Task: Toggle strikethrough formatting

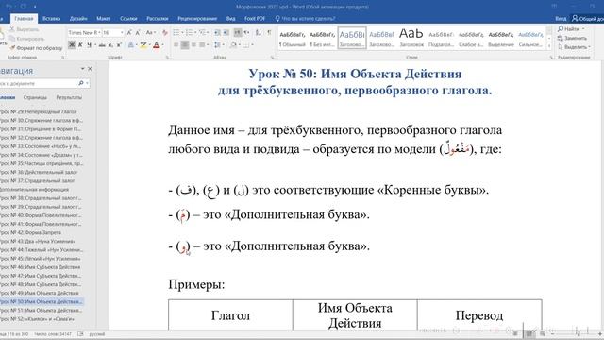Action: click(x=102, y=45)
